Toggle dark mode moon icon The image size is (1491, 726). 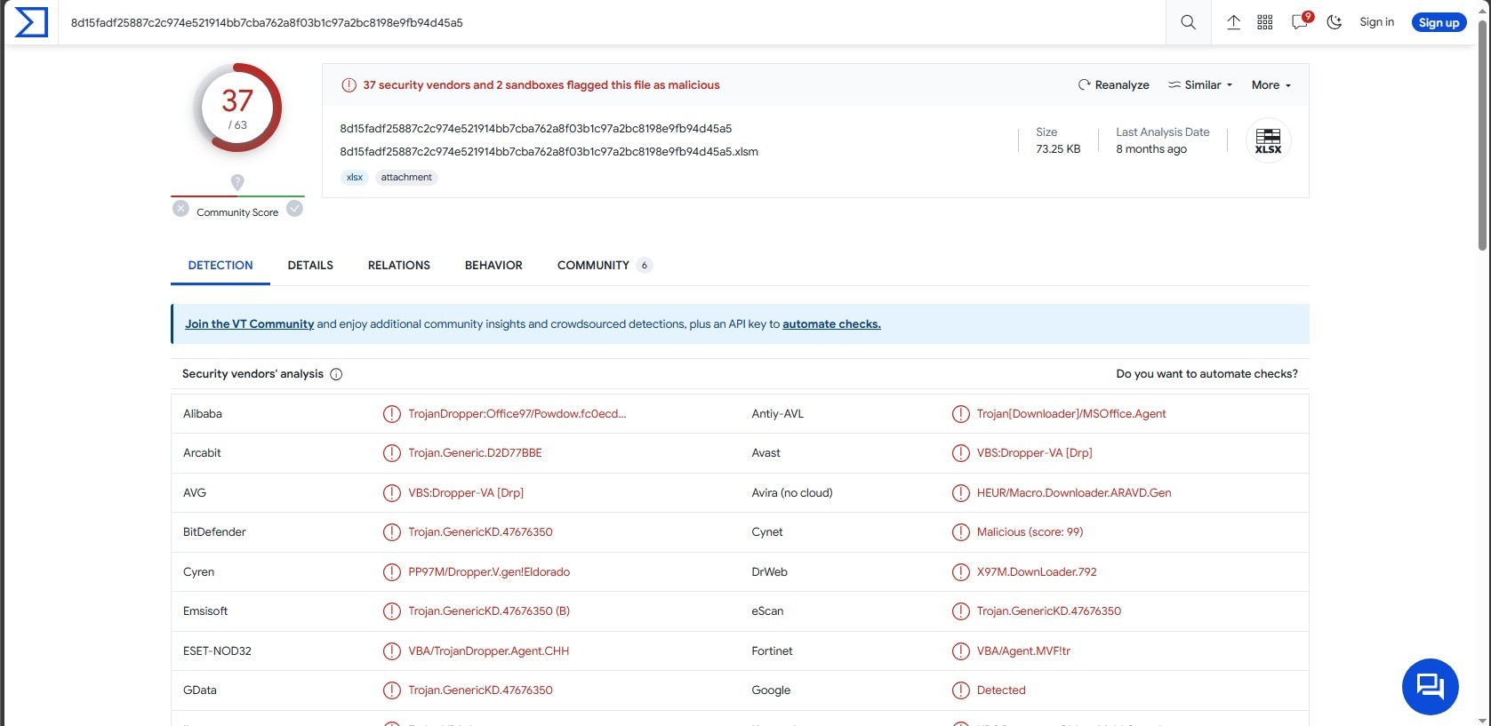(x=1335, y=22)
